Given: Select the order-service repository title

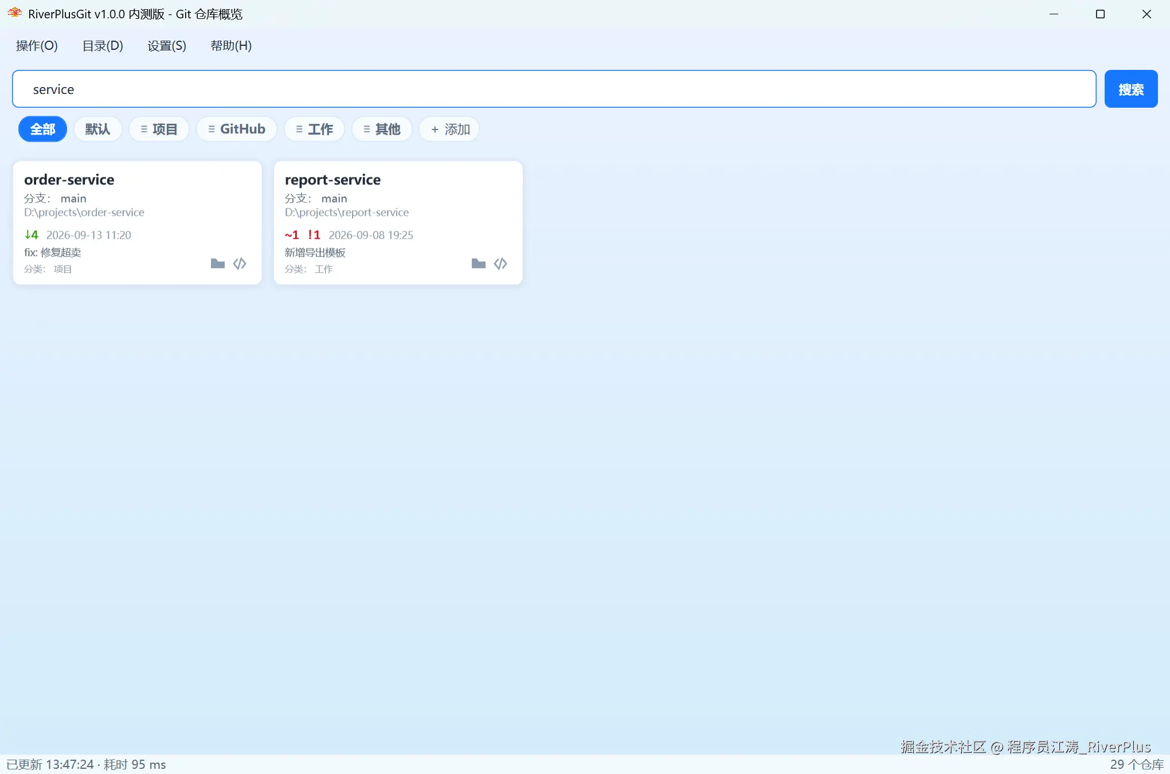Looking at the screenshot, I should (69, 180).
